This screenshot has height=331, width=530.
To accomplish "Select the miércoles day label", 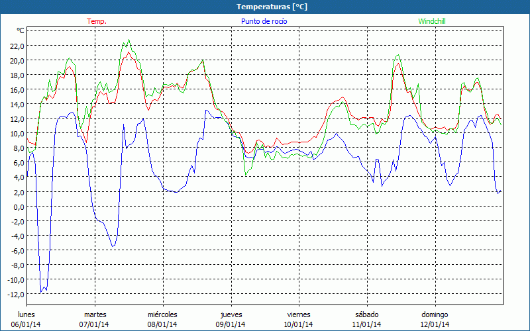I will click(x=162, y=314).
